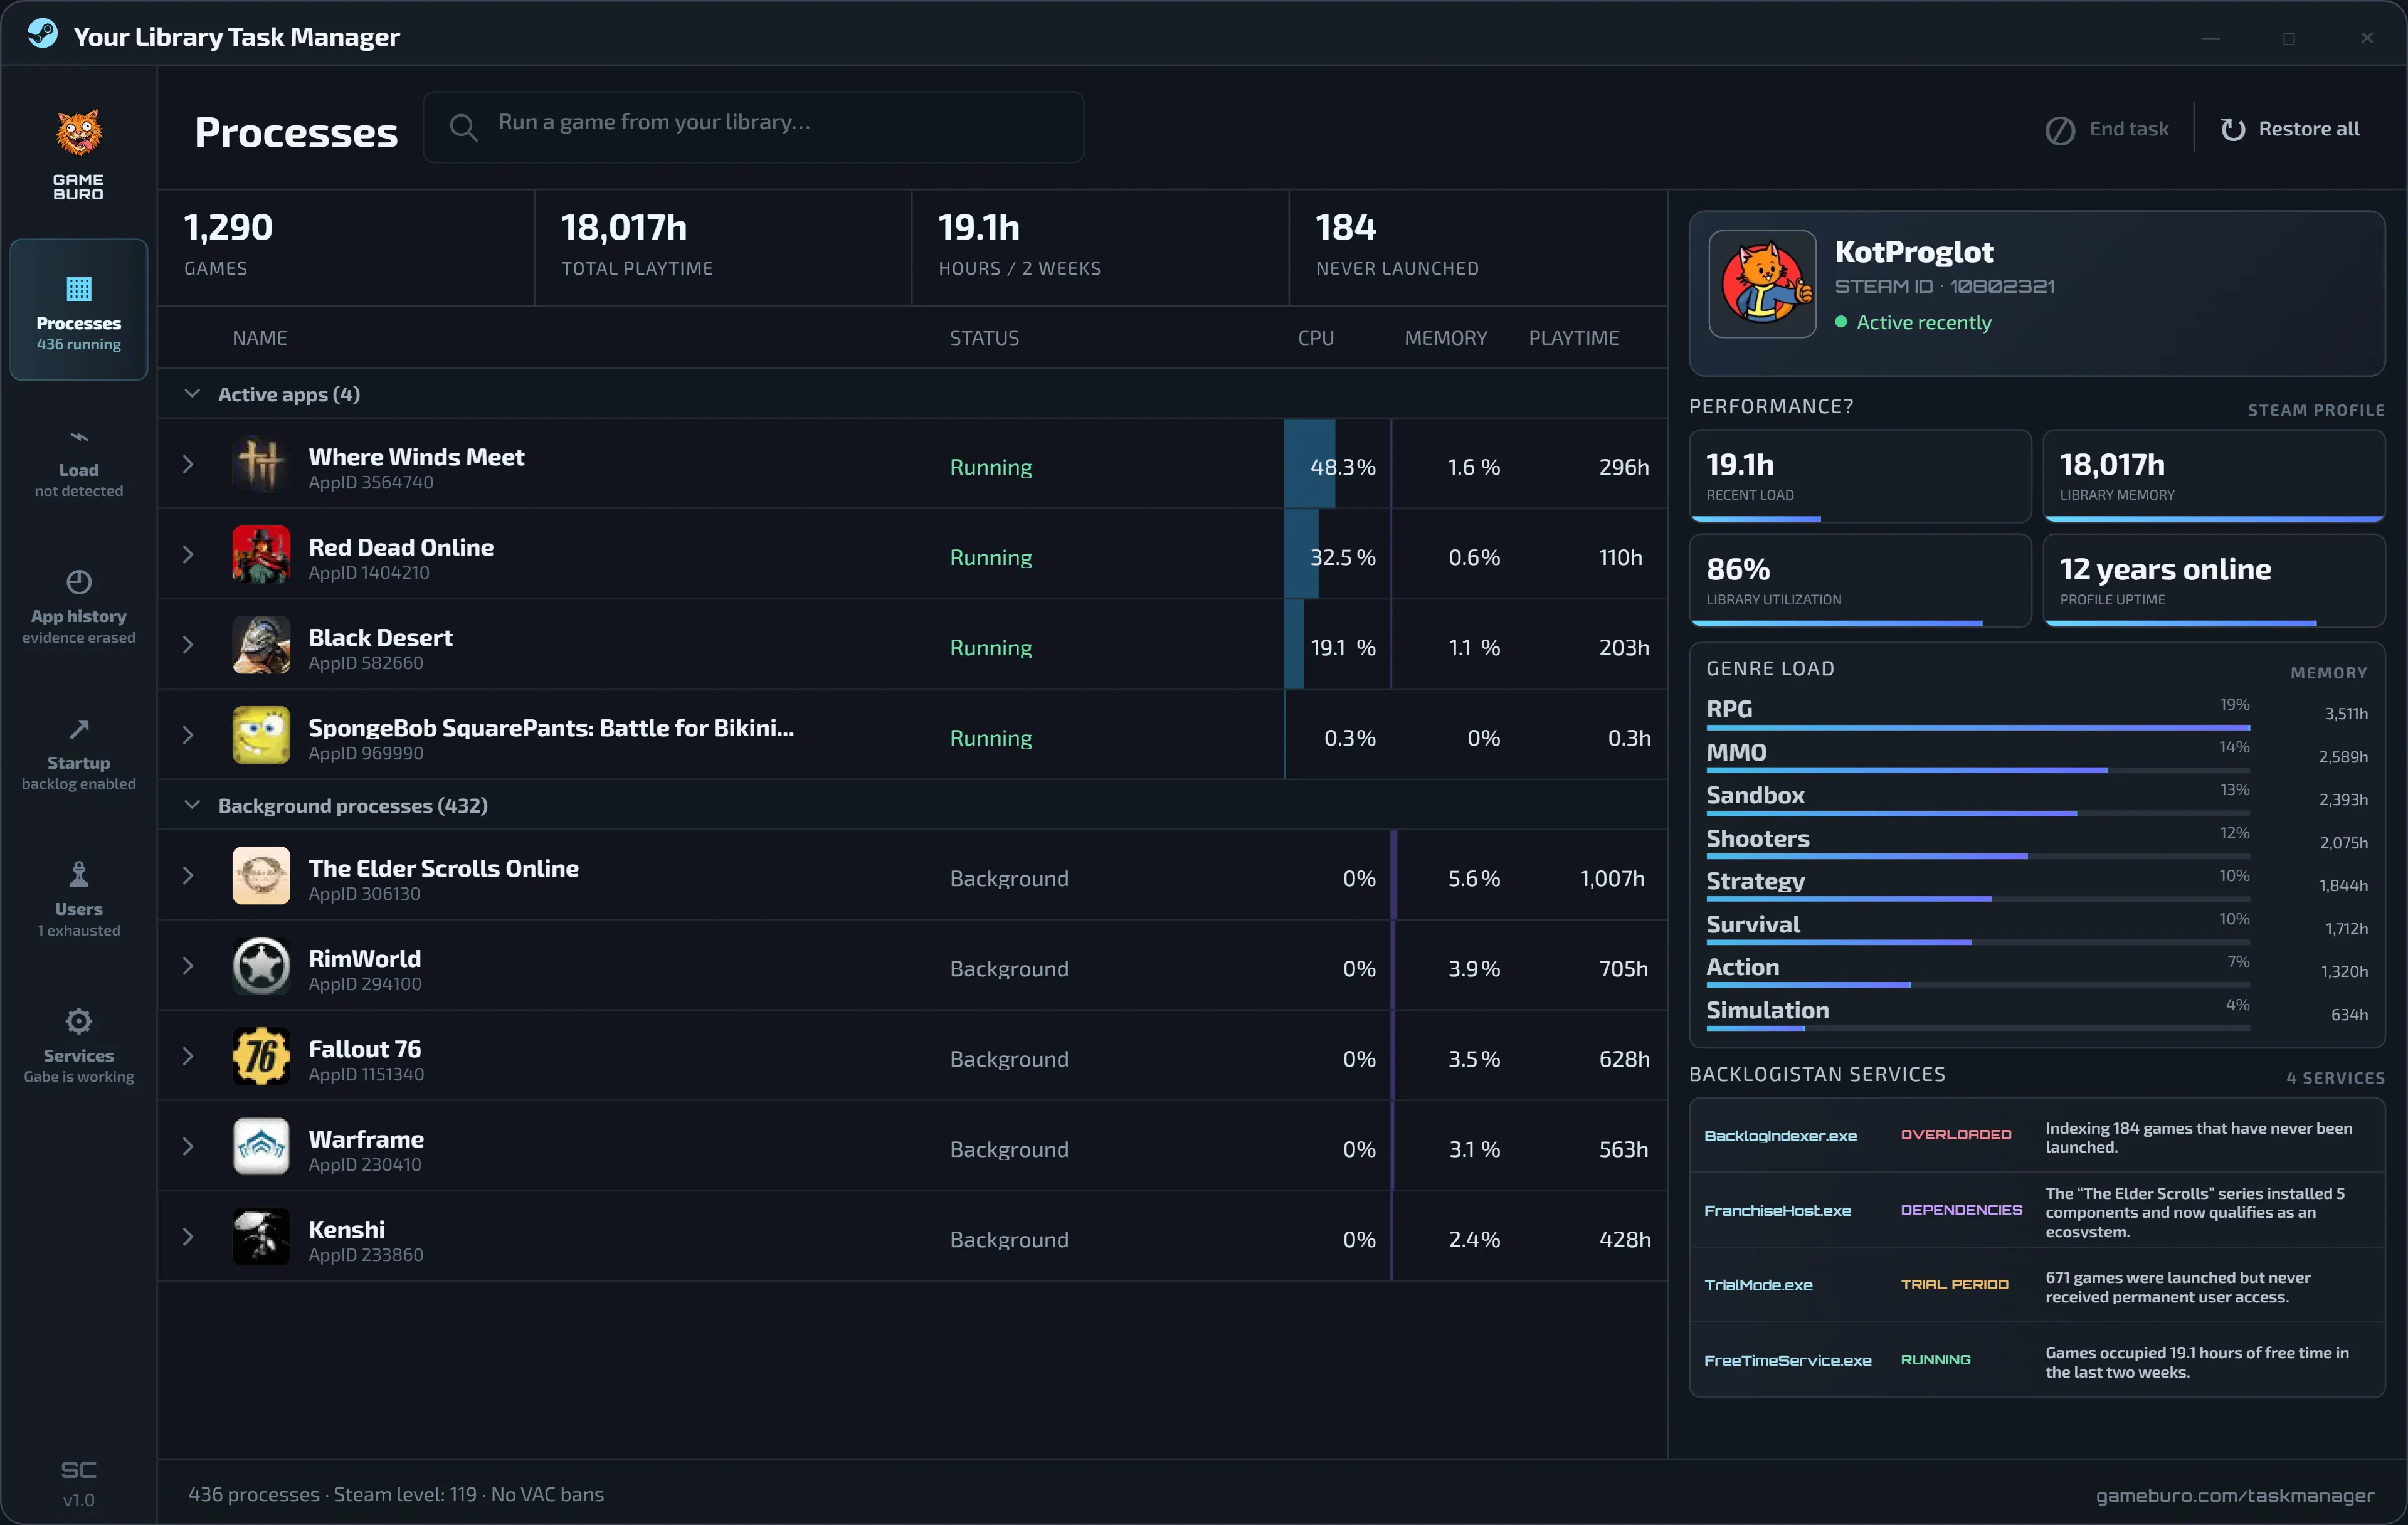Click the OVERLOADED status label
Screen dimensions: 2408x1525
[1955, 1135]
